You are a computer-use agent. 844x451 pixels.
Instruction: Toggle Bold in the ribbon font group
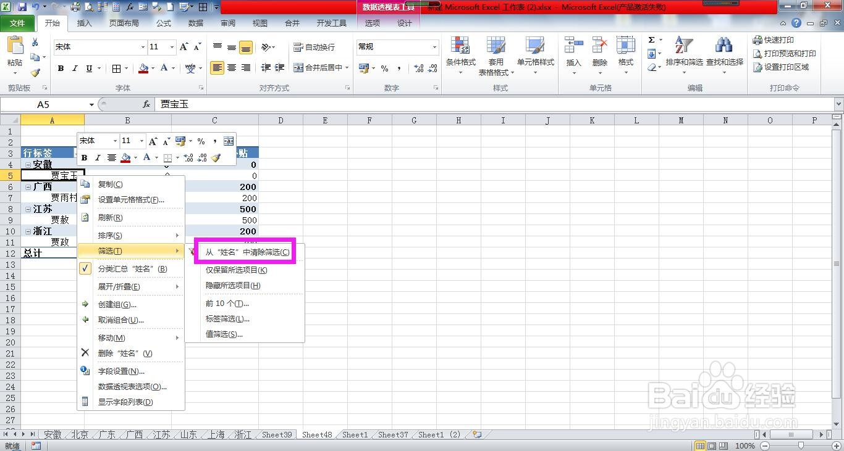(x=61, y=68)
